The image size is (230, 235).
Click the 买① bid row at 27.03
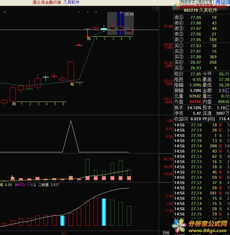click(202, 46)
